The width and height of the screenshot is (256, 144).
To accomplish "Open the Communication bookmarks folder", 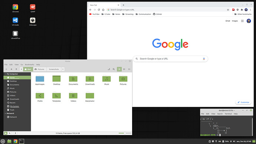I will coord(143,14).
